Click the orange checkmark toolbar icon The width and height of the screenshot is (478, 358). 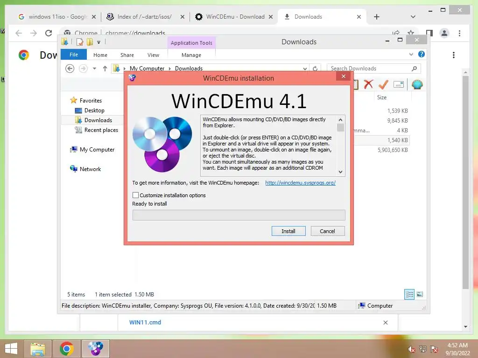(383, 84)
